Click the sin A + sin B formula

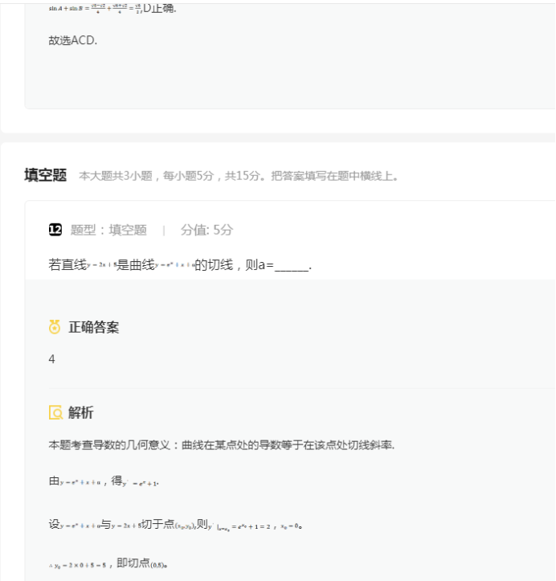click(x=95, y=9)
